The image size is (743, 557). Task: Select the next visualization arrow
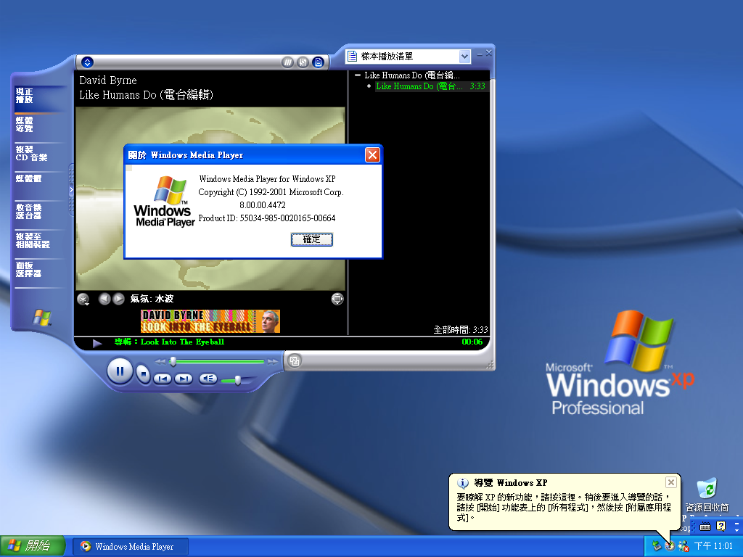118,299
